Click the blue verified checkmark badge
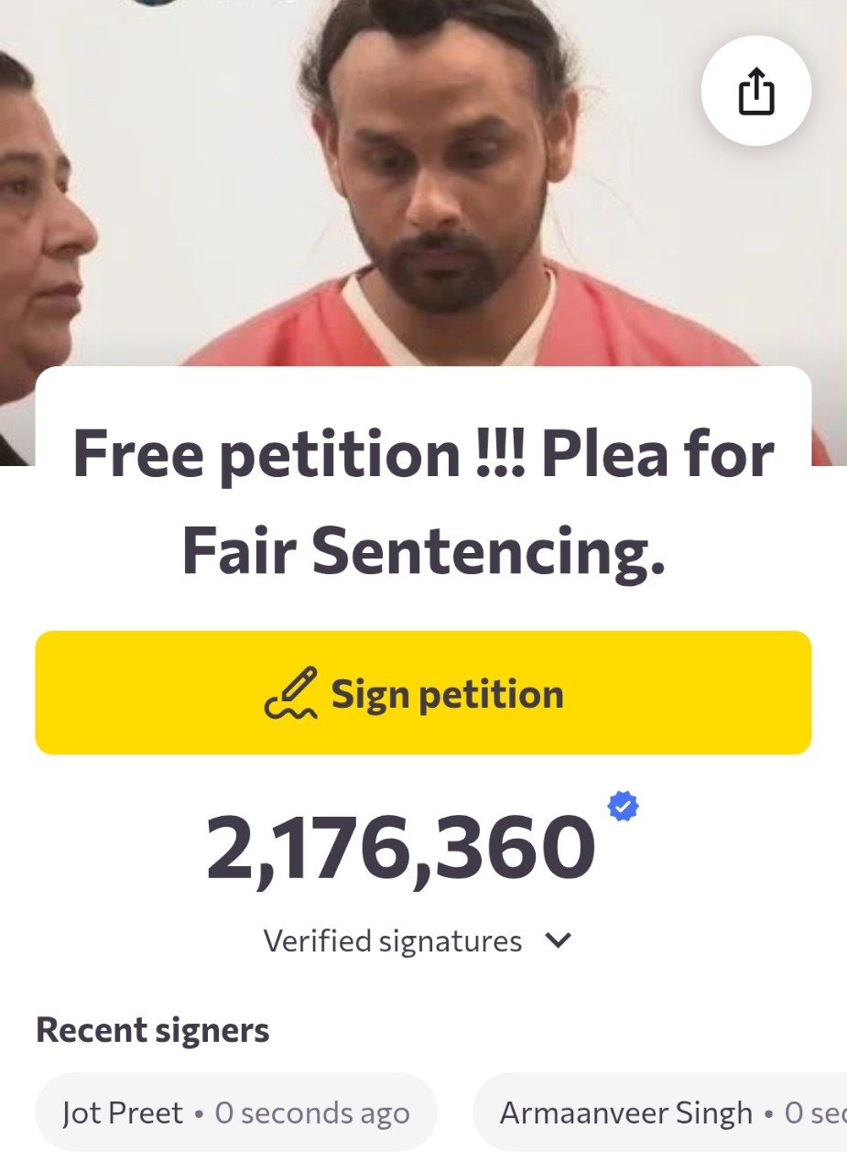 (x=624, y=807)
